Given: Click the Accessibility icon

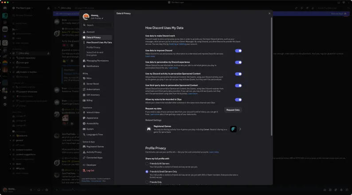Looking at the screenshot, I should 84,123.
